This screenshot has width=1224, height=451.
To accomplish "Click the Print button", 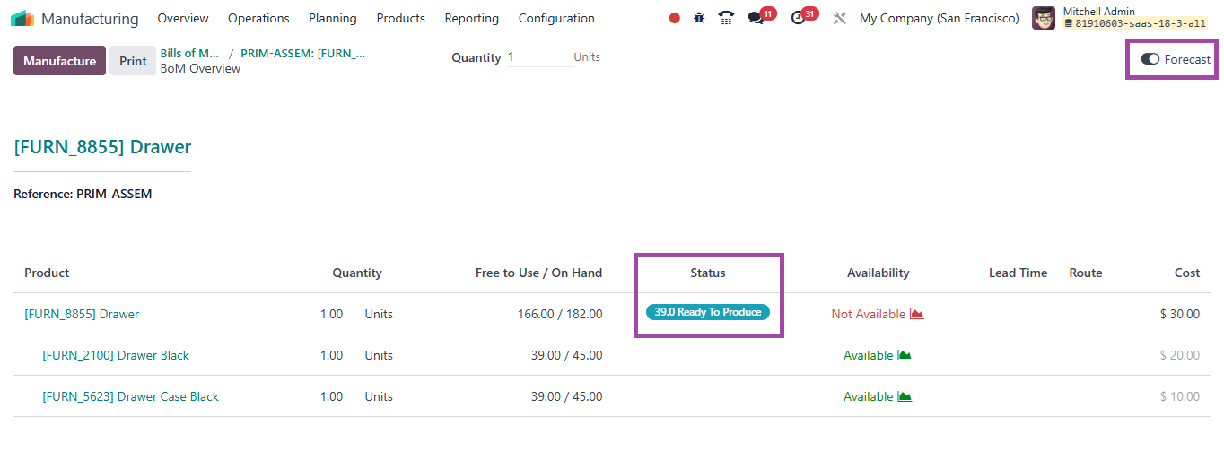I will click(133, 61).
